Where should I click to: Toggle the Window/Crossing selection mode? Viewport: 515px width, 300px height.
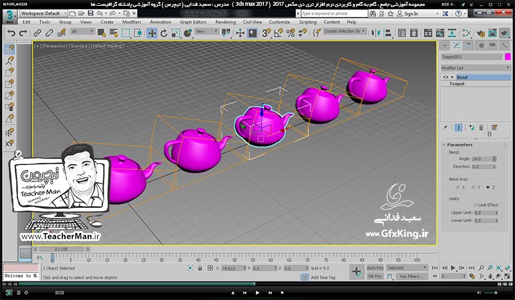point(138,33)
